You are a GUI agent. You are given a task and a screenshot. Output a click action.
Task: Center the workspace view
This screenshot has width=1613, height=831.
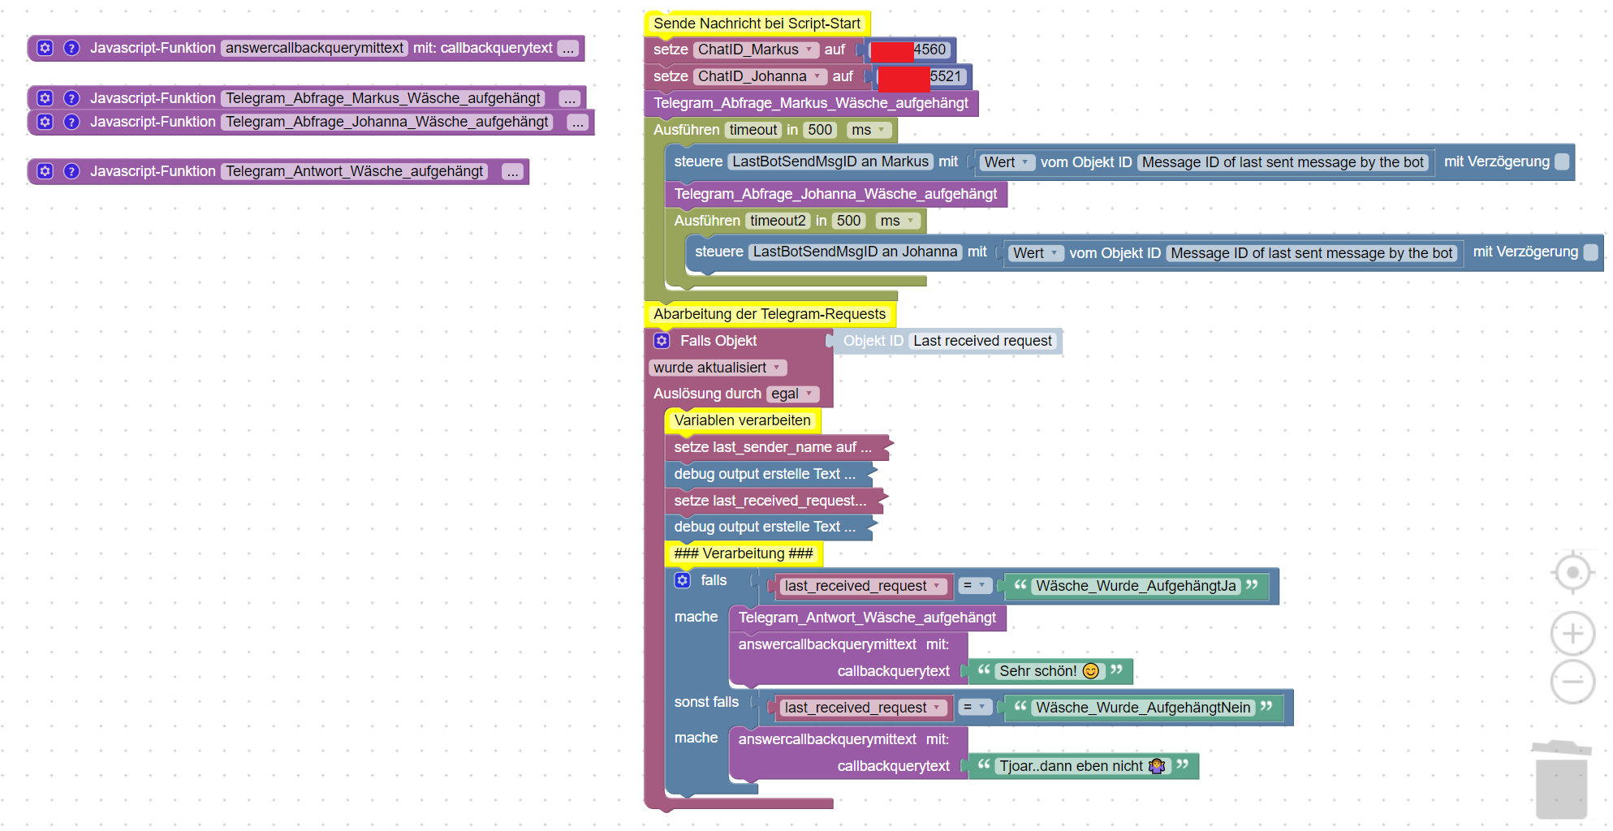click(1572, 573)
